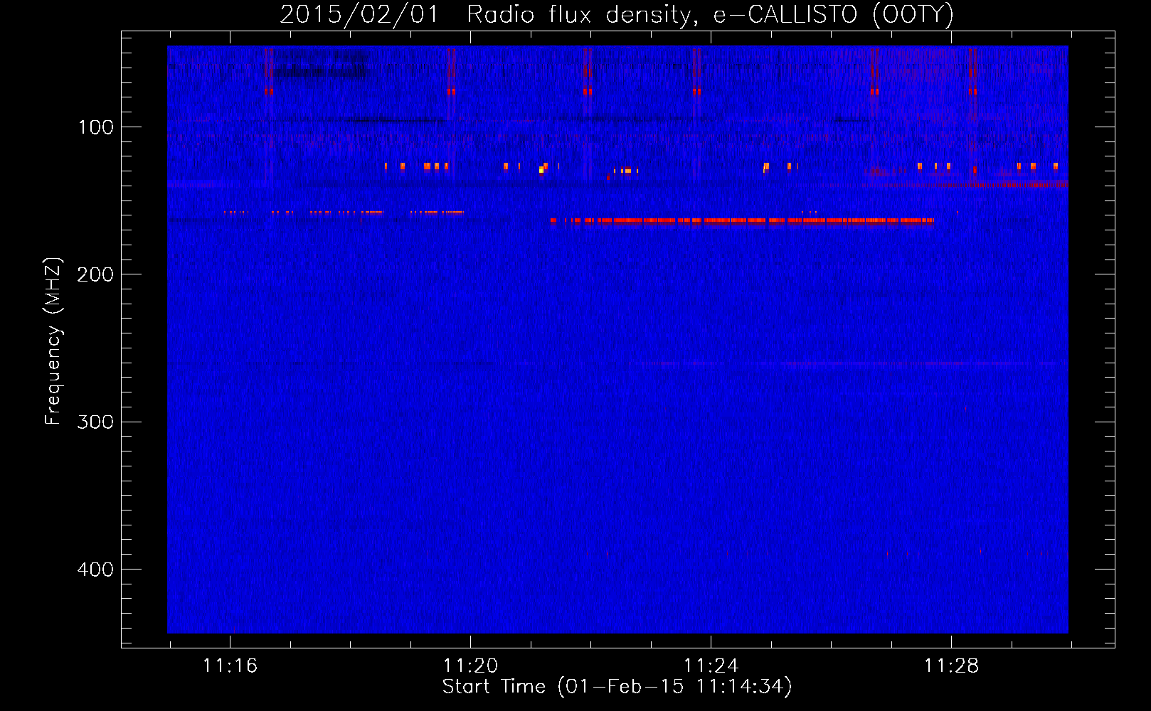
Task: Click the 'Start Time (01-Feb-15 11:14:34)' label
Action: point(617,687)
